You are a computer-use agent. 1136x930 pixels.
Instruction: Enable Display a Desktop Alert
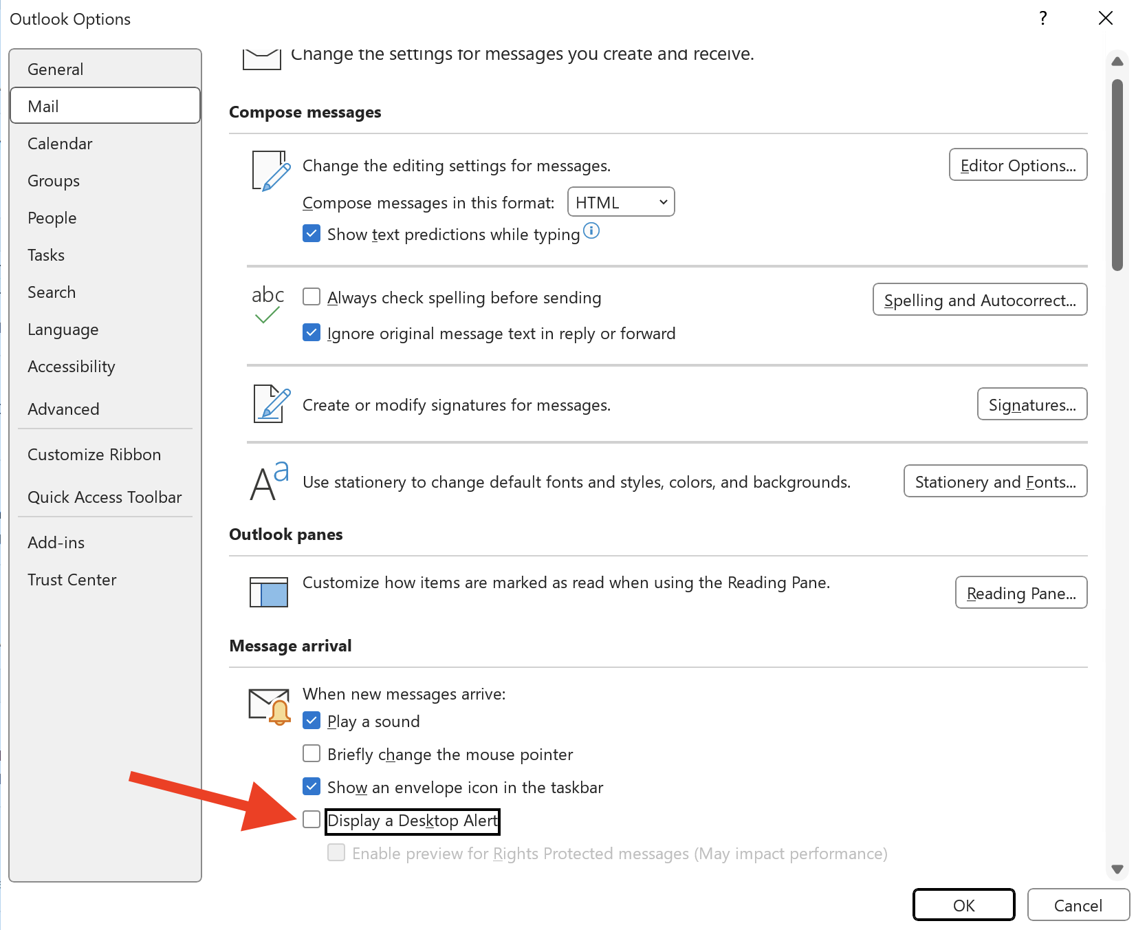[x=312, y=820]
